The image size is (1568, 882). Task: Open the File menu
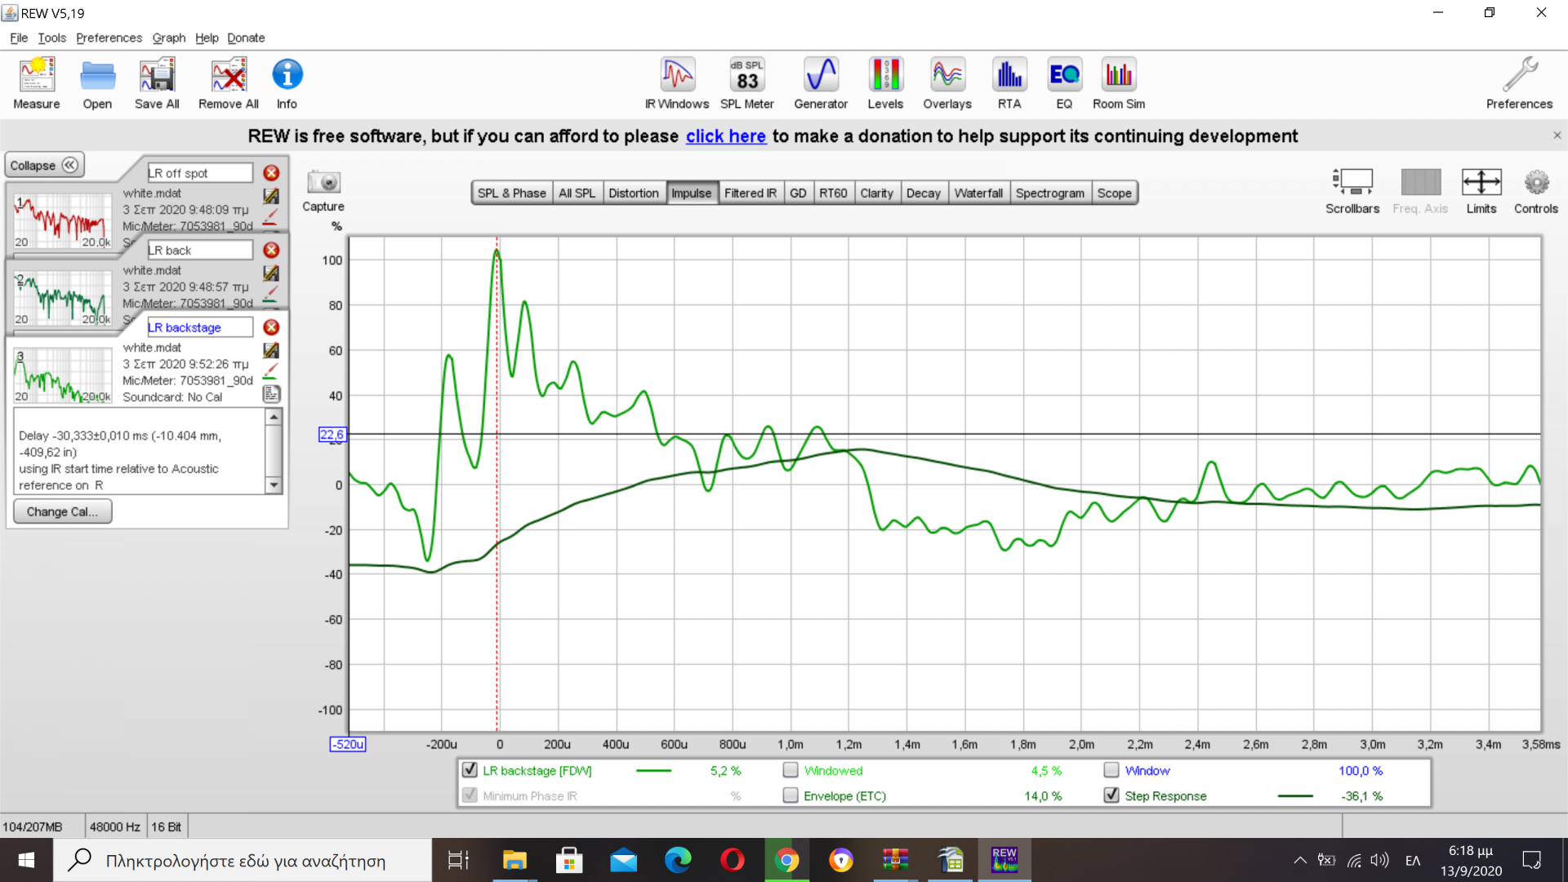coord(19,38)
